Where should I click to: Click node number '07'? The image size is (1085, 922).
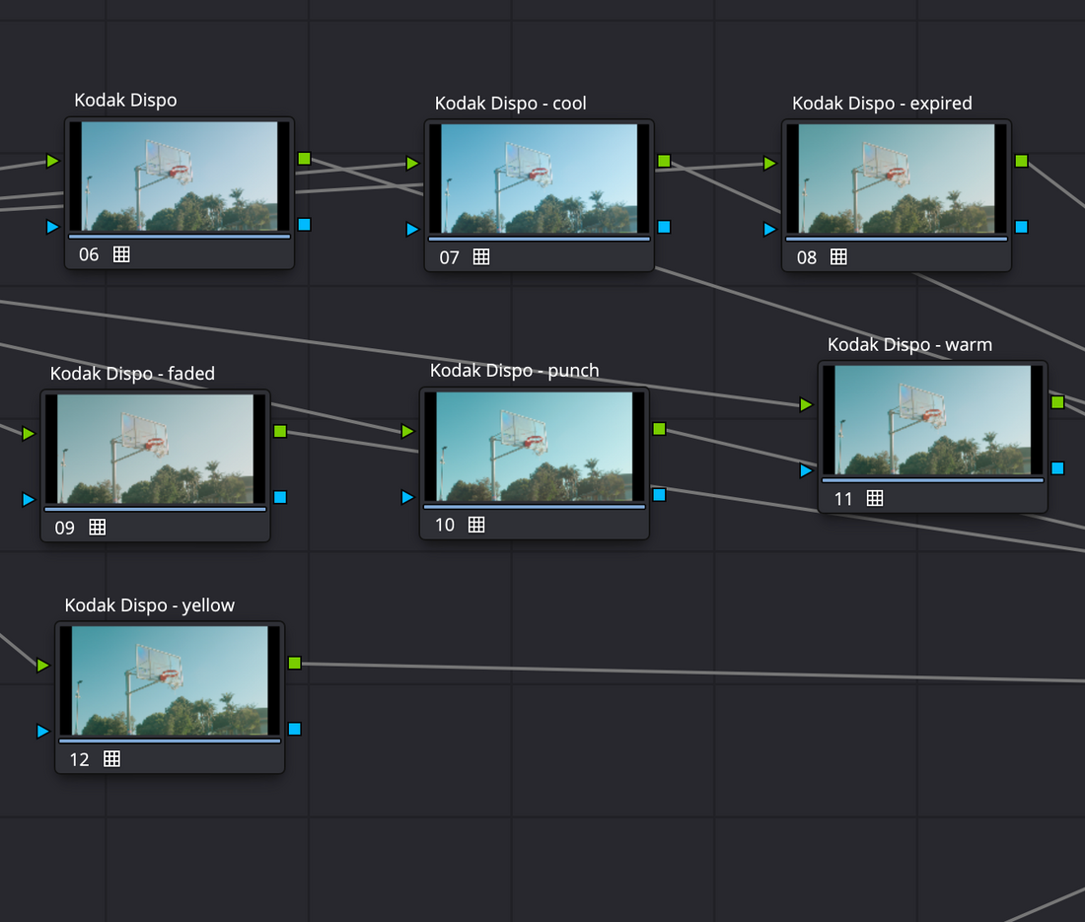point(449,258)
